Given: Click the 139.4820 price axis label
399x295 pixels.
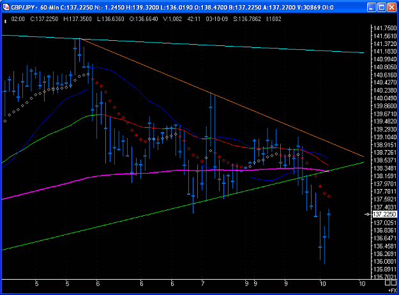Looking at the screenshot, I should (385, 121).
